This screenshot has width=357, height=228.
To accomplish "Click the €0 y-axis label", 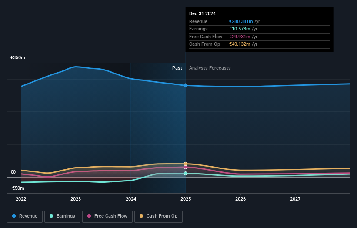I will coord(13,172).
